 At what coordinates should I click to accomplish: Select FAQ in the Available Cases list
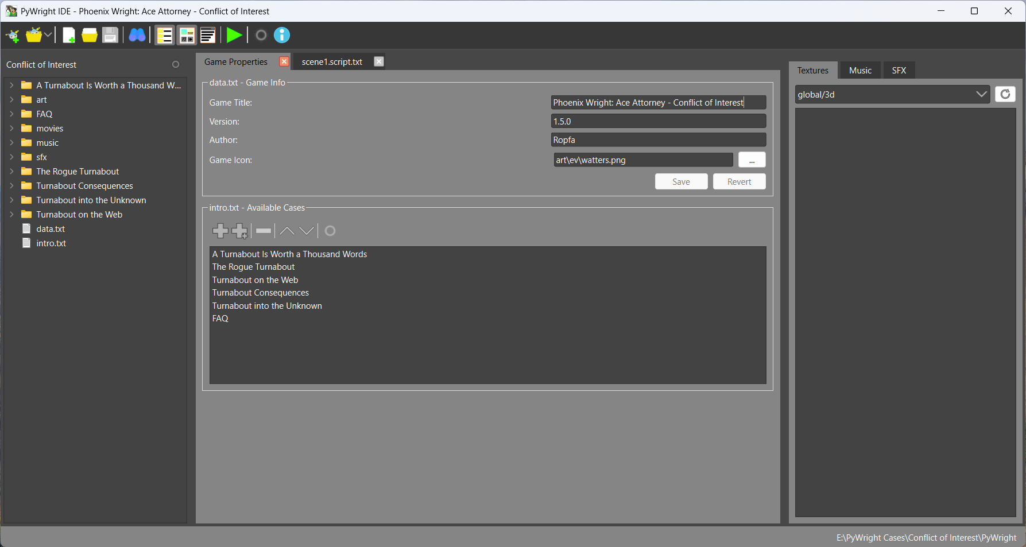pos(220,319)
